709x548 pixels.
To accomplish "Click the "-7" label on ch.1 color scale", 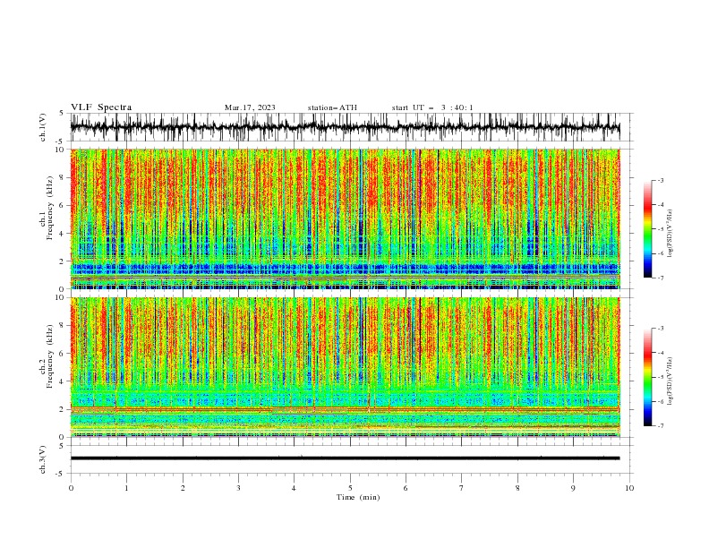I will (x=661, y=278).
